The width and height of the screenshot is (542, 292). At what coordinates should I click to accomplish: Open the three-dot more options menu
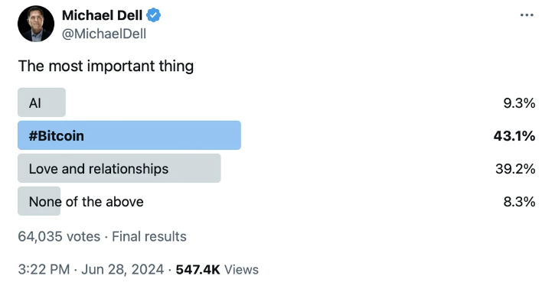click(527, 15)
